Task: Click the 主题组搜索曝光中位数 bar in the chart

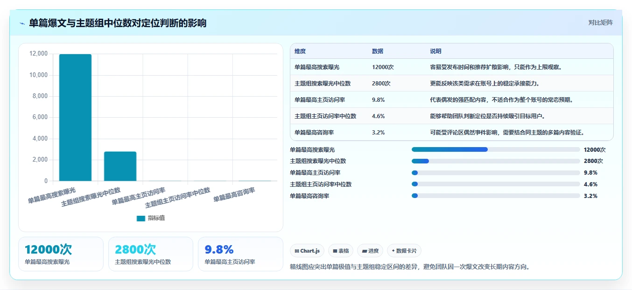Action: point(120,166)
